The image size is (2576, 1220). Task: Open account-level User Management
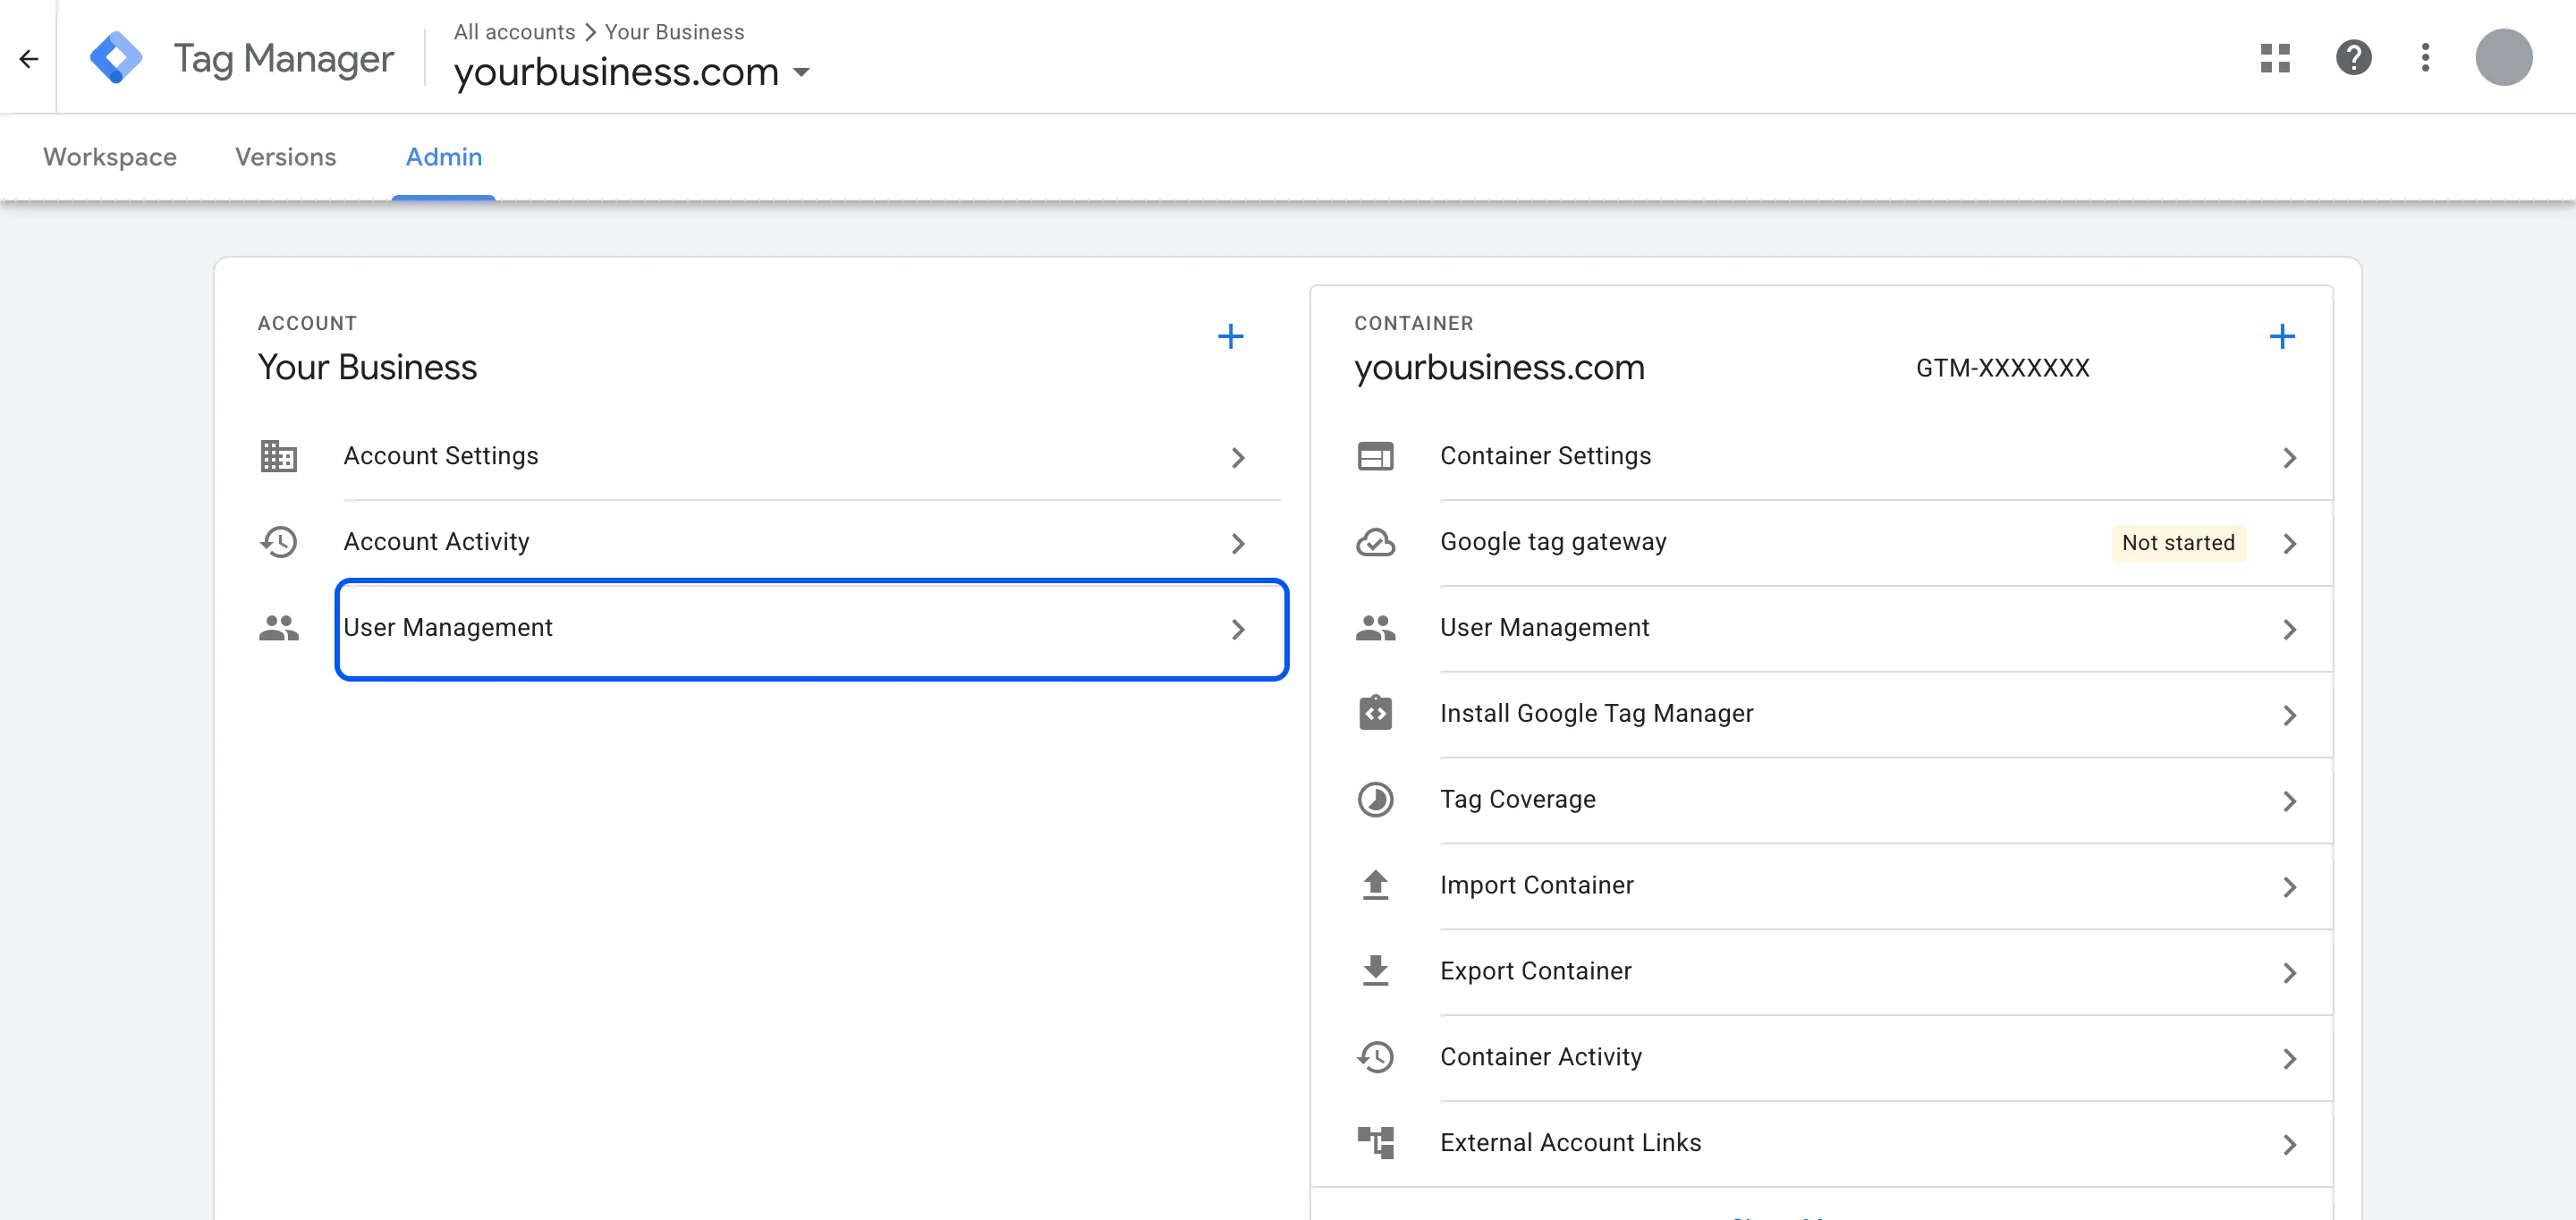tap(811, 629)
